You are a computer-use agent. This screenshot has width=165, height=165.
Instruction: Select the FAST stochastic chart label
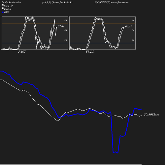22,52
